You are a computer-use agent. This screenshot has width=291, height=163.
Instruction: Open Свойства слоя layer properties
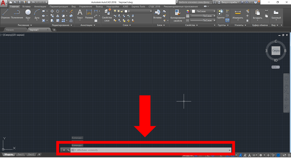[107, 14]
